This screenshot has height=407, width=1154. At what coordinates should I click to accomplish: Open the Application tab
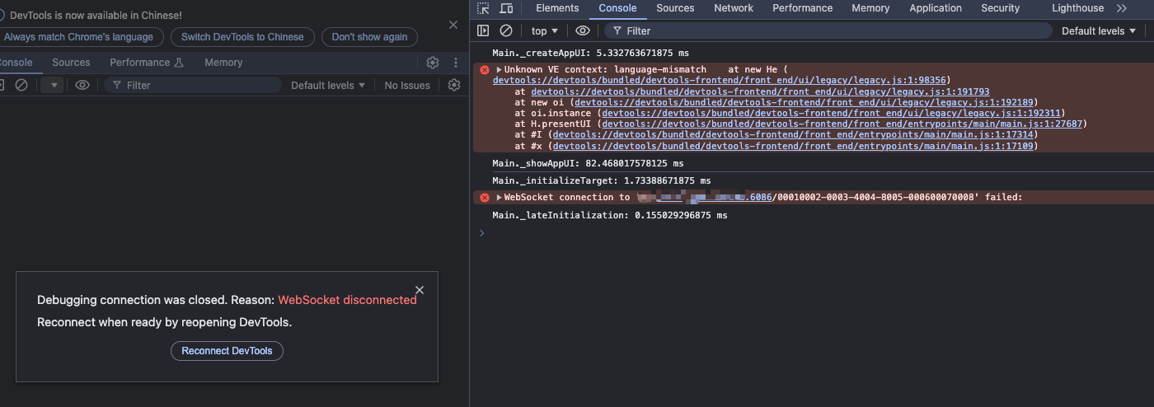936,8
